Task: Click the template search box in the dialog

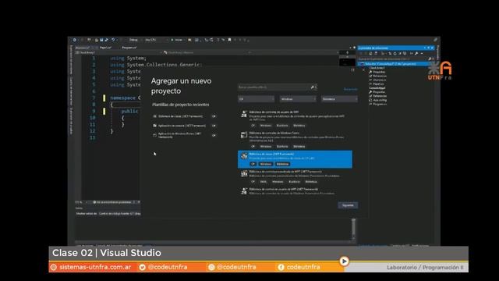Action: coord(278,87)
